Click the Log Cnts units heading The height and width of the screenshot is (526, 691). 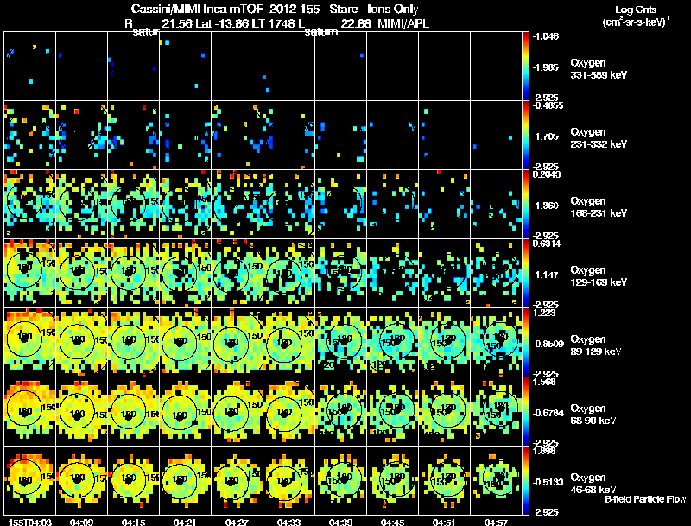636,16
